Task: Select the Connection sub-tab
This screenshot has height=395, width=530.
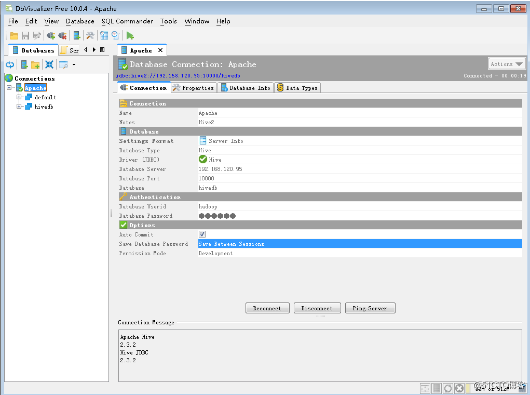Action: [x=144, y=88]
